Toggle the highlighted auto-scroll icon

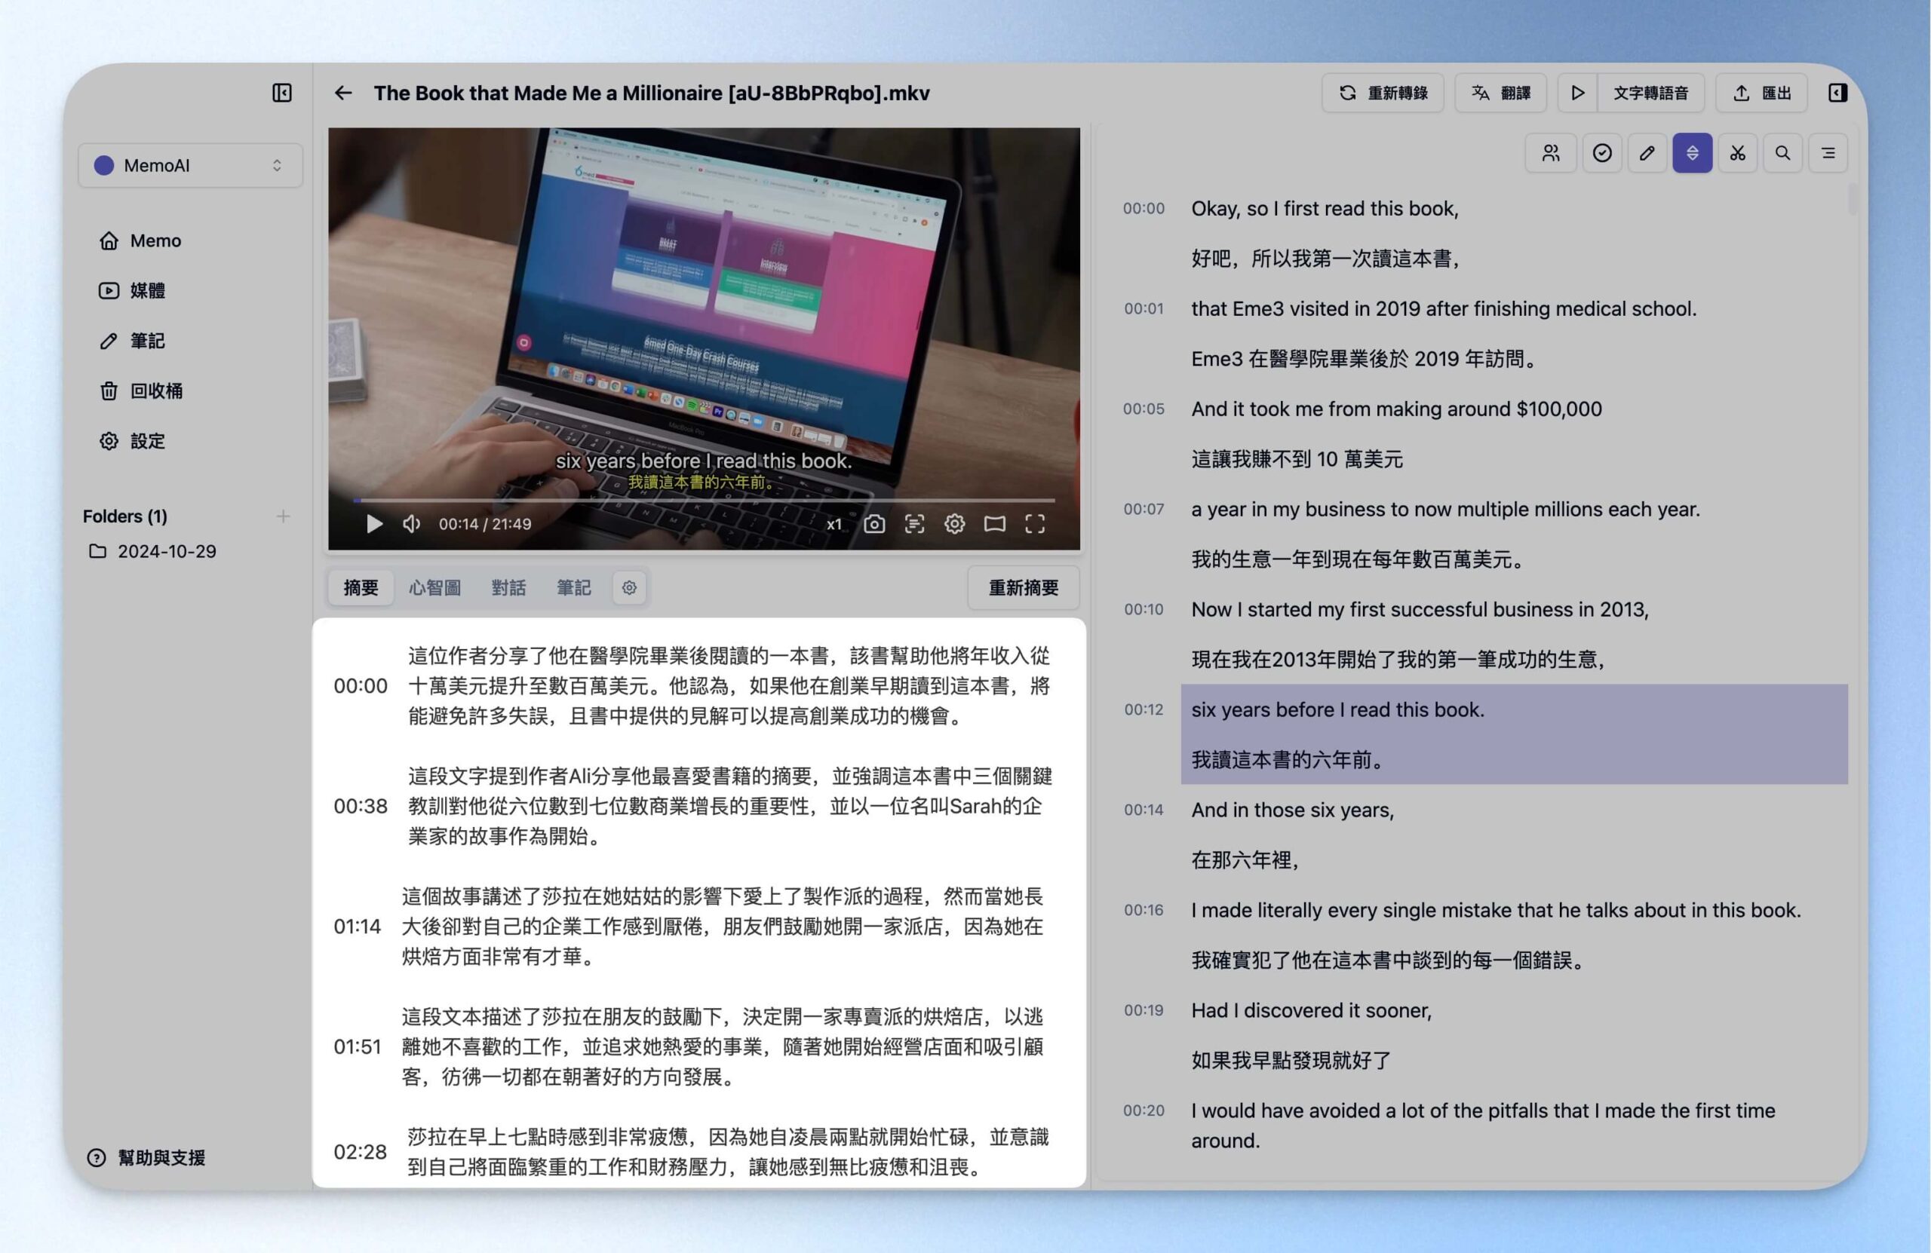(x=1693, y=152)
